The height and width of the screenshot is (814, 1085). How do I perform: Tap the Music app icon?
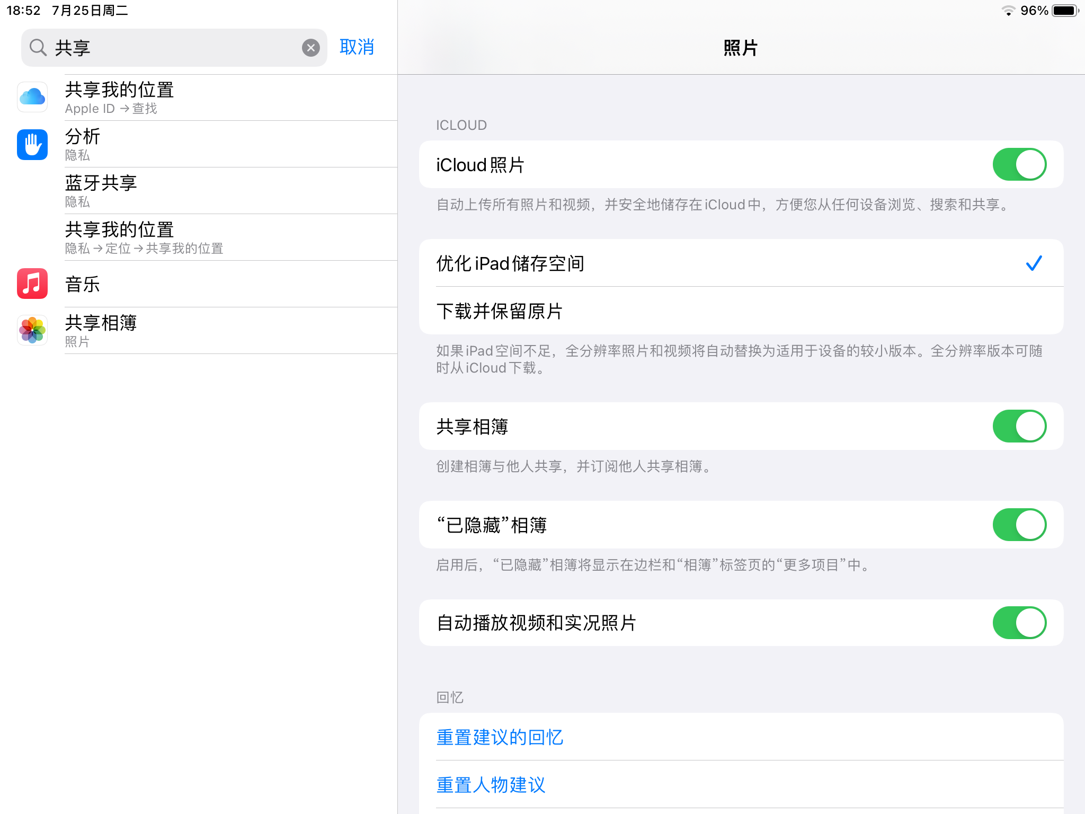(32, 284)
